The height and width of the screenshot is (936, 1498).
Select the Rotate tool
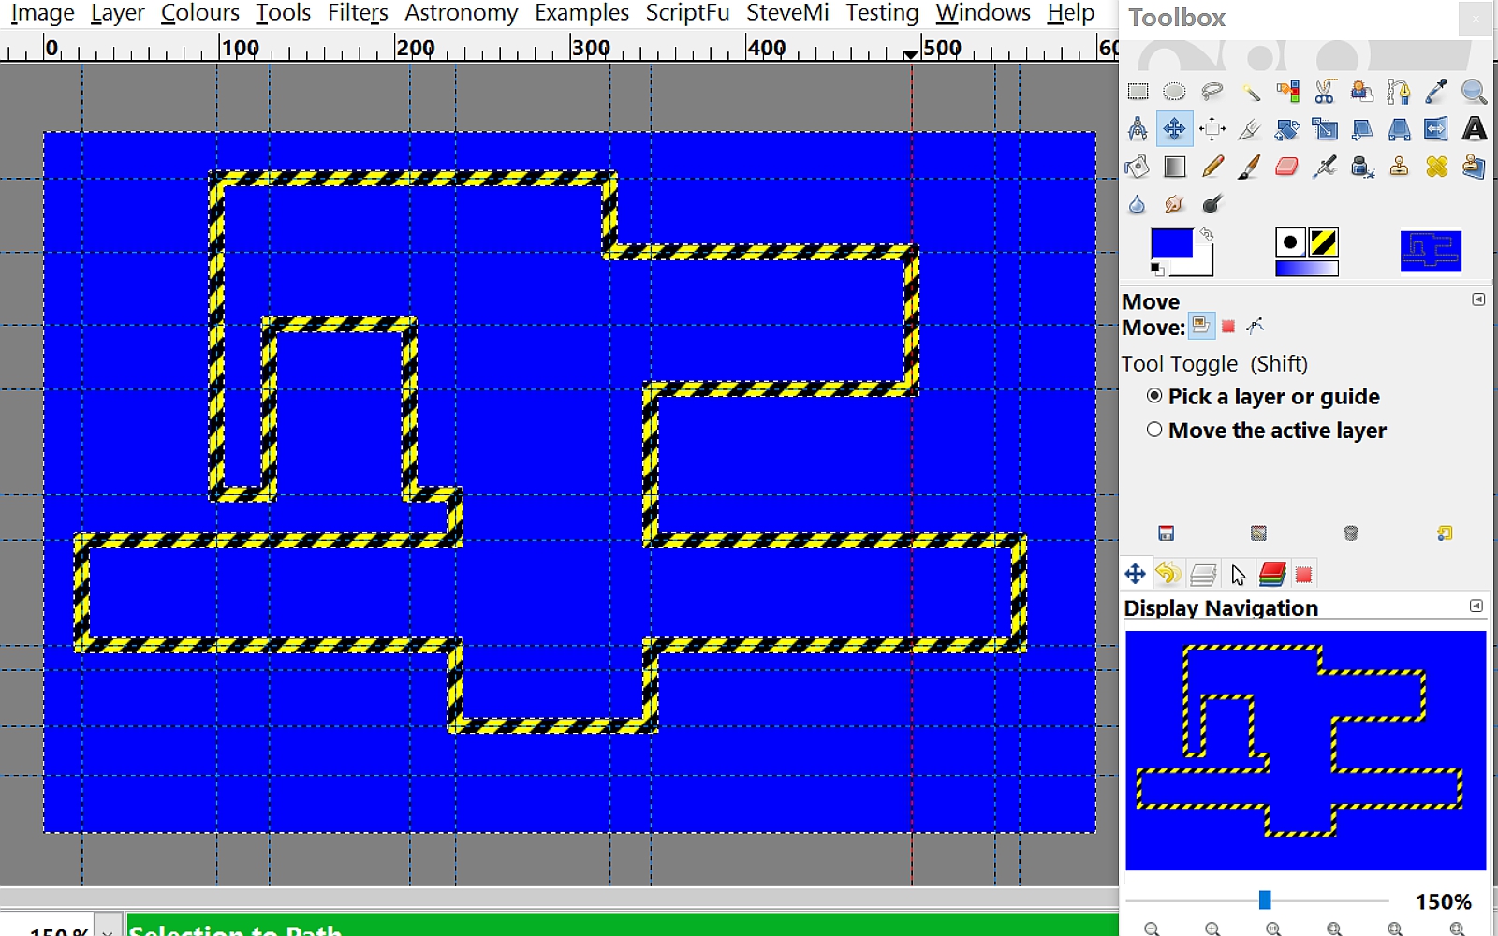pos(1287,129)
